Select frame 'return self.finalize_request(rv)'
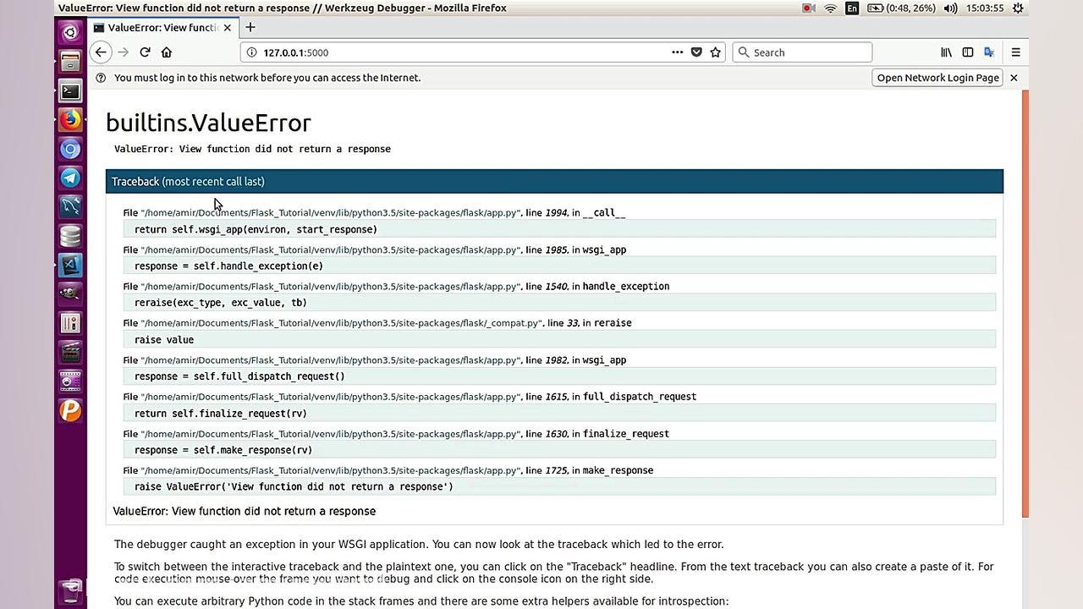This screenshot has width=1083, height=609. point(559,413)
